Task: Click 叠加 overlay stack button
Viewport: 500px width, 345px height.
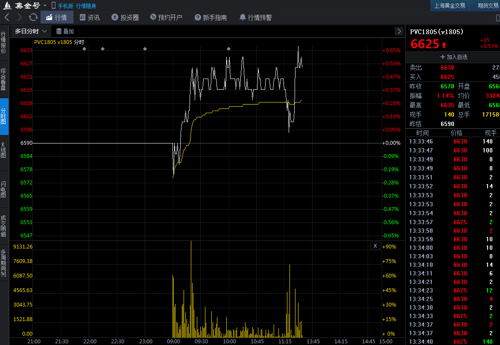Action: pos(65,31)
